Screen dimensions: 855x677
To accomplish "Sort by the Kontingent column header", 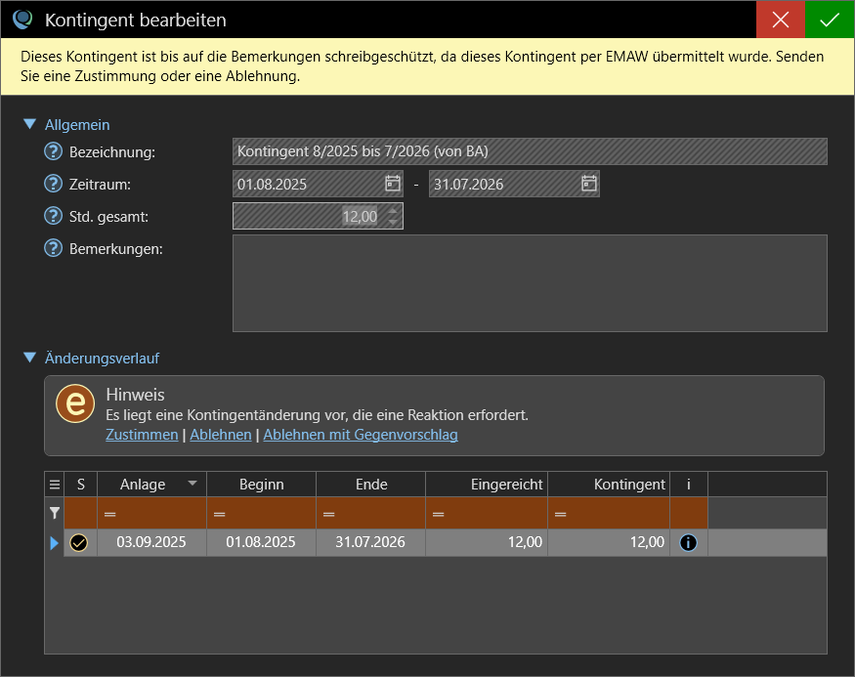I will click(x=609, y=484).
